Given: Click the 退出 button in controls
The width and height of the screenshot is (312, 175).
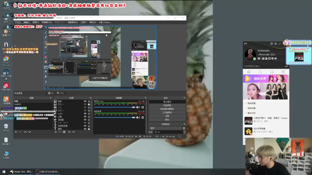Looking at the screenshot, I should [x=167, y=119].
